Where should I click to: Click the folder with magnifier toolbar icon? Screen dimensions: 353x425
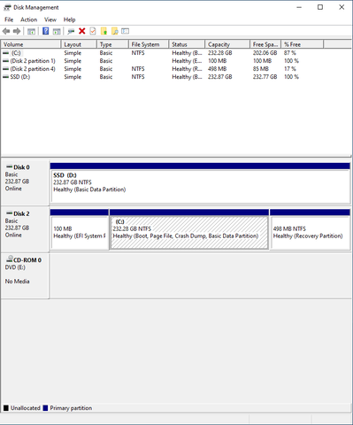click(x=115, y=31)
